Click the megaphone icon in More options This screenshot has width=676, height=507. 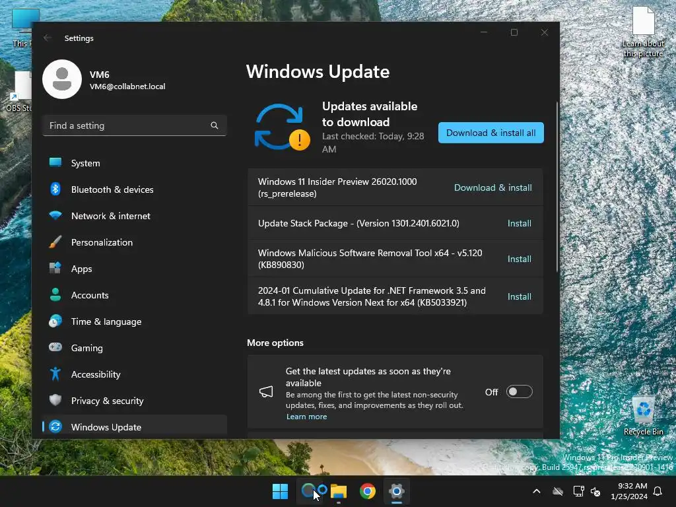click(x=266, y=392)
